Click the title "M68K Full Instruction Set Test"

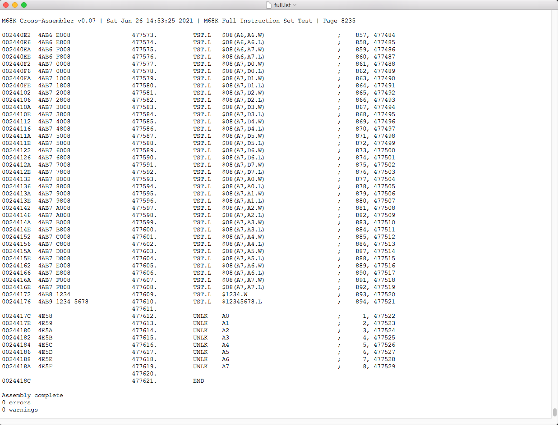point(258,21)
